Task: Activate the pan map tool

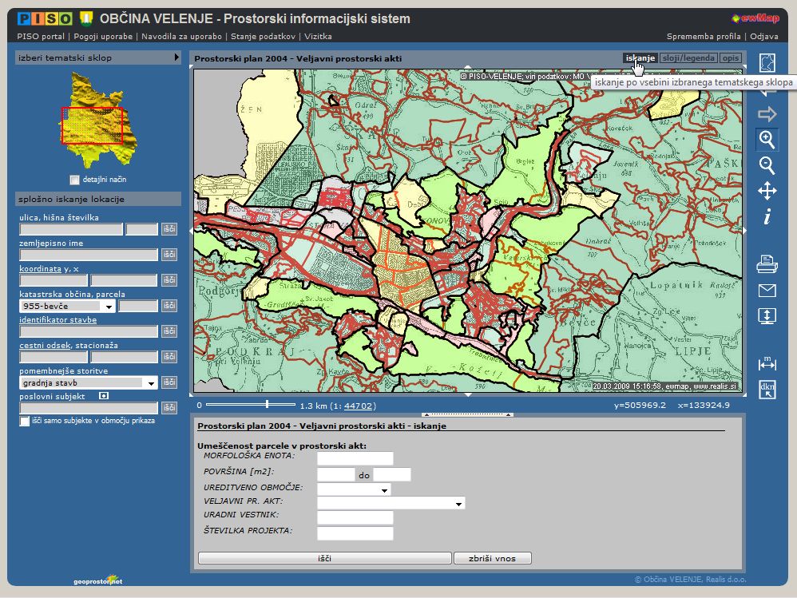Action: click(x=767, y=191)
